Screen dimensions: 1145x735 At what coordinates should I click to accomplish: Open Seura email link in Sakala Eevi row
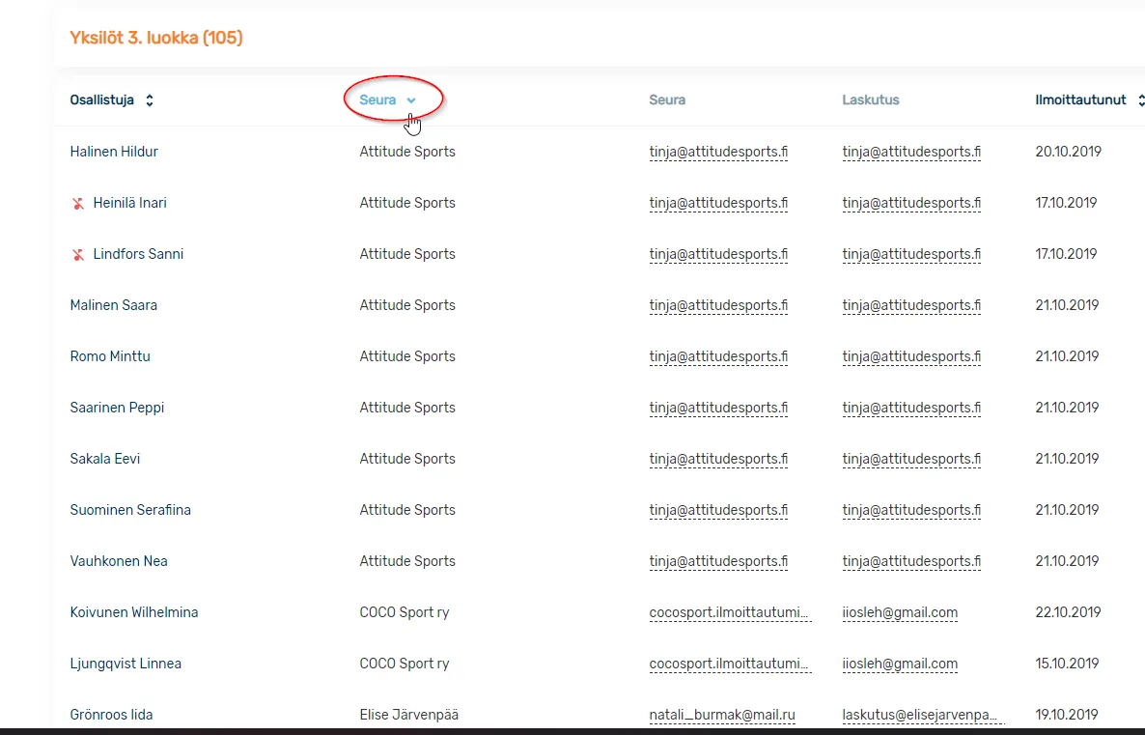718,459
